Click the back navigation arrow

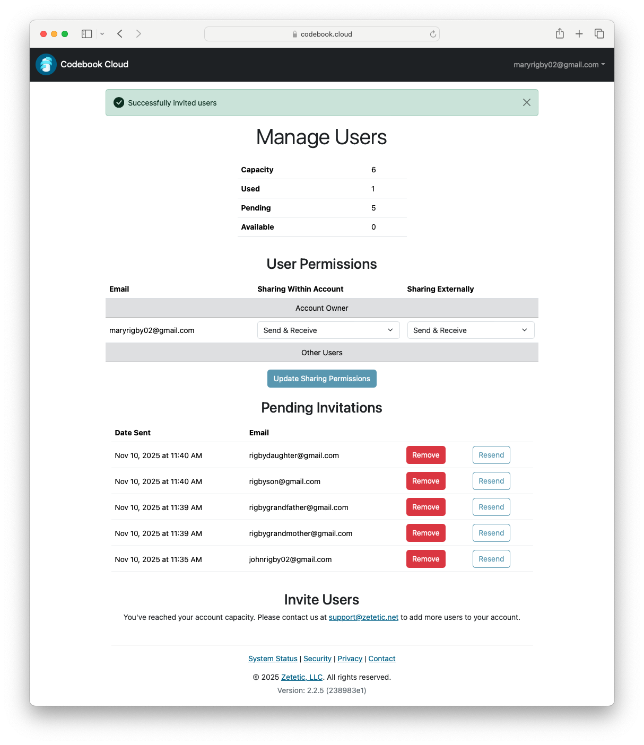pyautogui.click(x=119, y=33)
